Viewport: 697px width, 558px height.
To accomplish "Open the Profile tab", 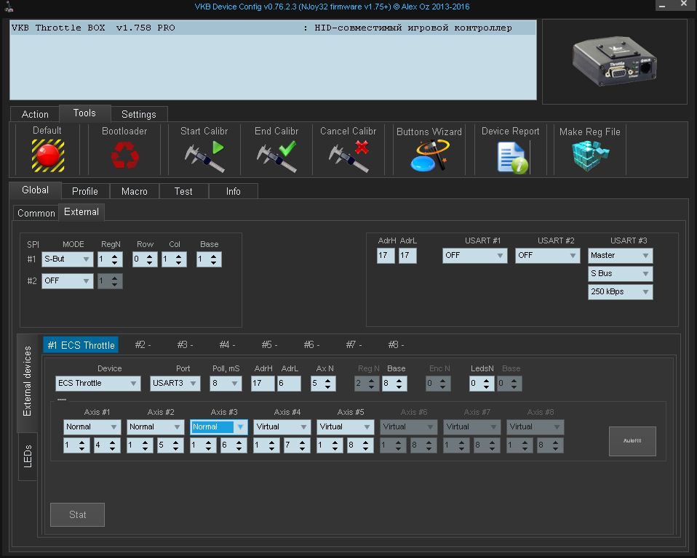I will (84, 191).
